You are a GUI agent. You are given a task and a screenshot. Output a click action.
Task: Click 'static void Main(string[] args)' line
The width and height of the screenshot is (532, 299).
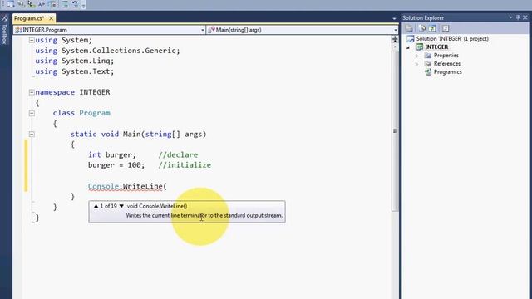139,135
